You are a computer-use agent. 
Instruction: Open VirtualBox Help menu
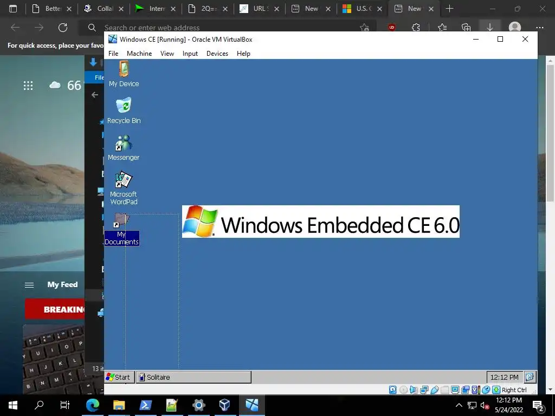click(x=243, y=54)
